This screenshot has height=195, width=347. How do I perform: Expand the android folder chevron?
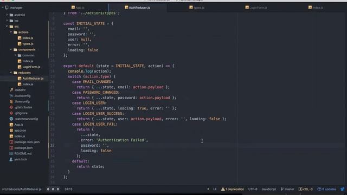pyautogui.click(x=7, y=15)
